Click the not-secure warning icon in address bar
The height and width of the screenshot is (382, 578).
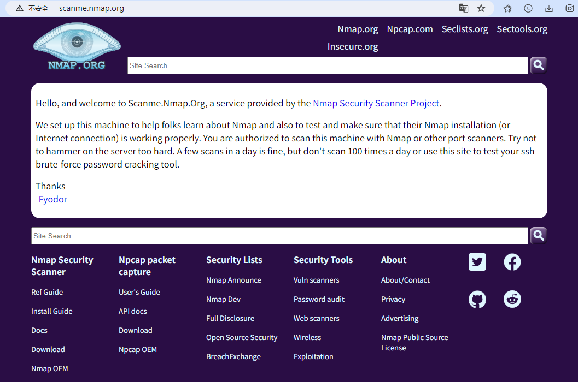[20, 8]
